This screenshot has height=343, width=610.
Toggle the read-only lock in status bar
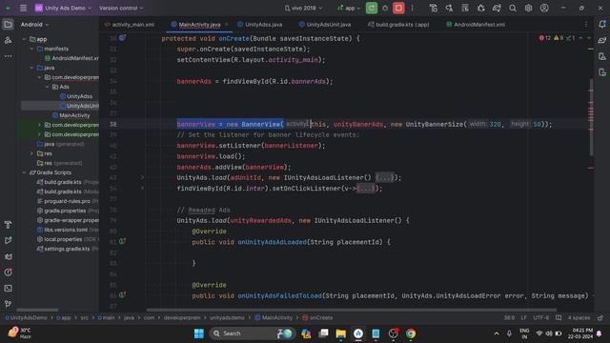(600, 317)
